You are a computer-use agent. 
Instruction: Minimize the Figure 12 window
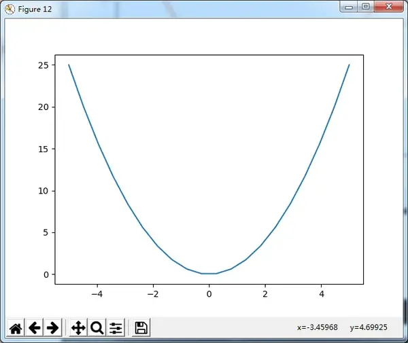click(349, 7)
